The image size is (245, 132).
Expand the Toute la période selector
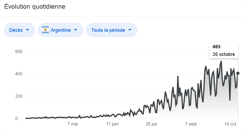pyautogui.click(x=111, y=30)
